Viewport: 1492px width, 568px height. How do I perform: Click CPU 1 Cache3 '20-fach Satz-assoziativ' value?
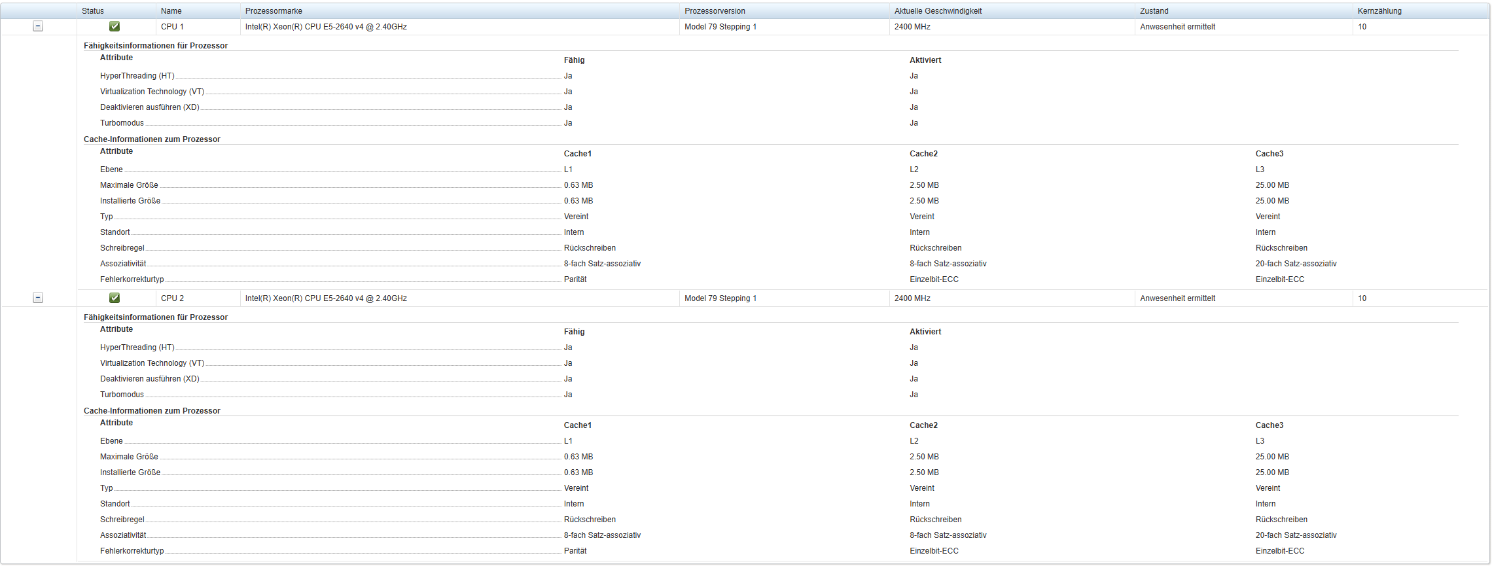(x=1296, y=264)
